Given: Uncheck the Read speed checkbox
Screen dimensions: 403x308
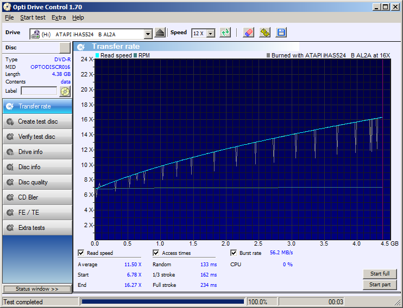Looking at the screenshot, I should (x=81, y=253).
